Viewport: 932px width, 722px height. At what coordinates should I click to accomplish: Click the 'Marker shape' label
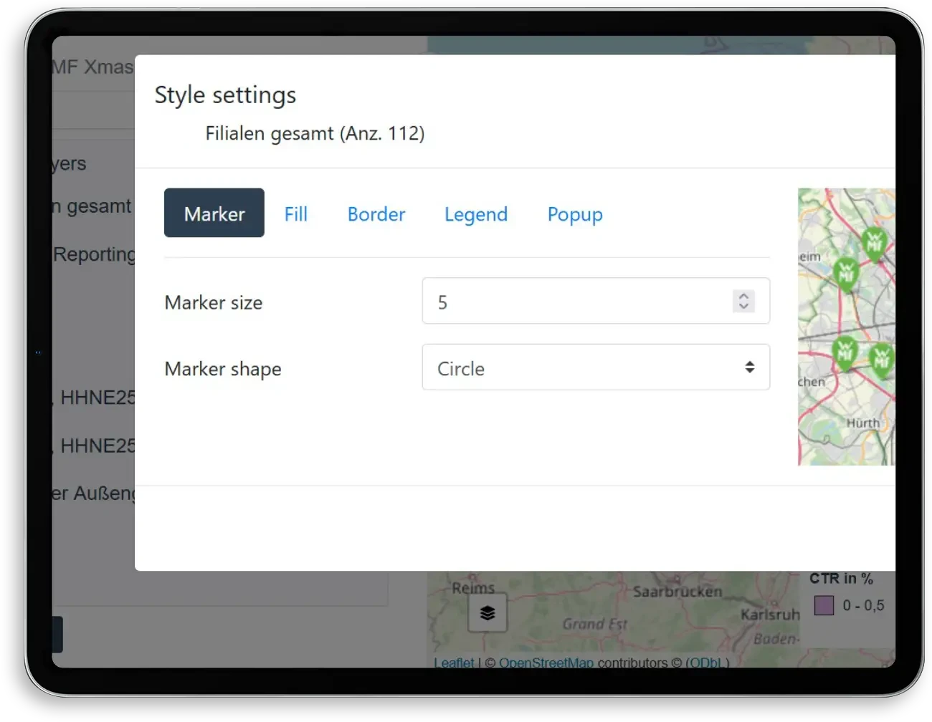(223, 369)
